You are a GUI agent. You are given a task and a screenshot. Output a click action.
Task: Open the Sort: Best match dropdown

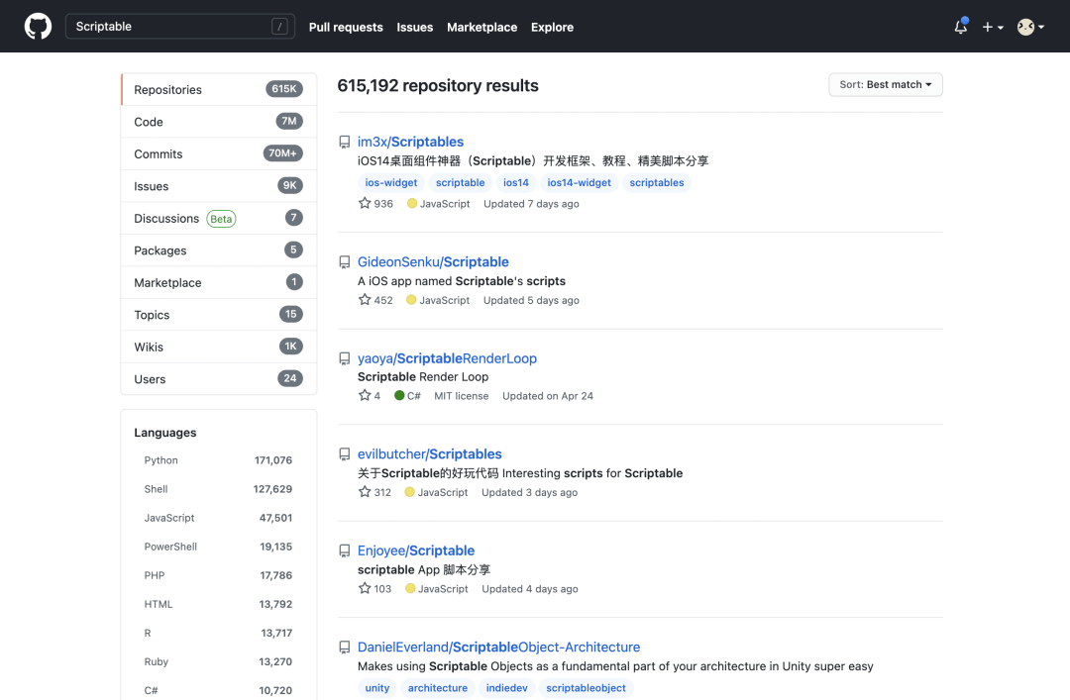click(885, 85)
